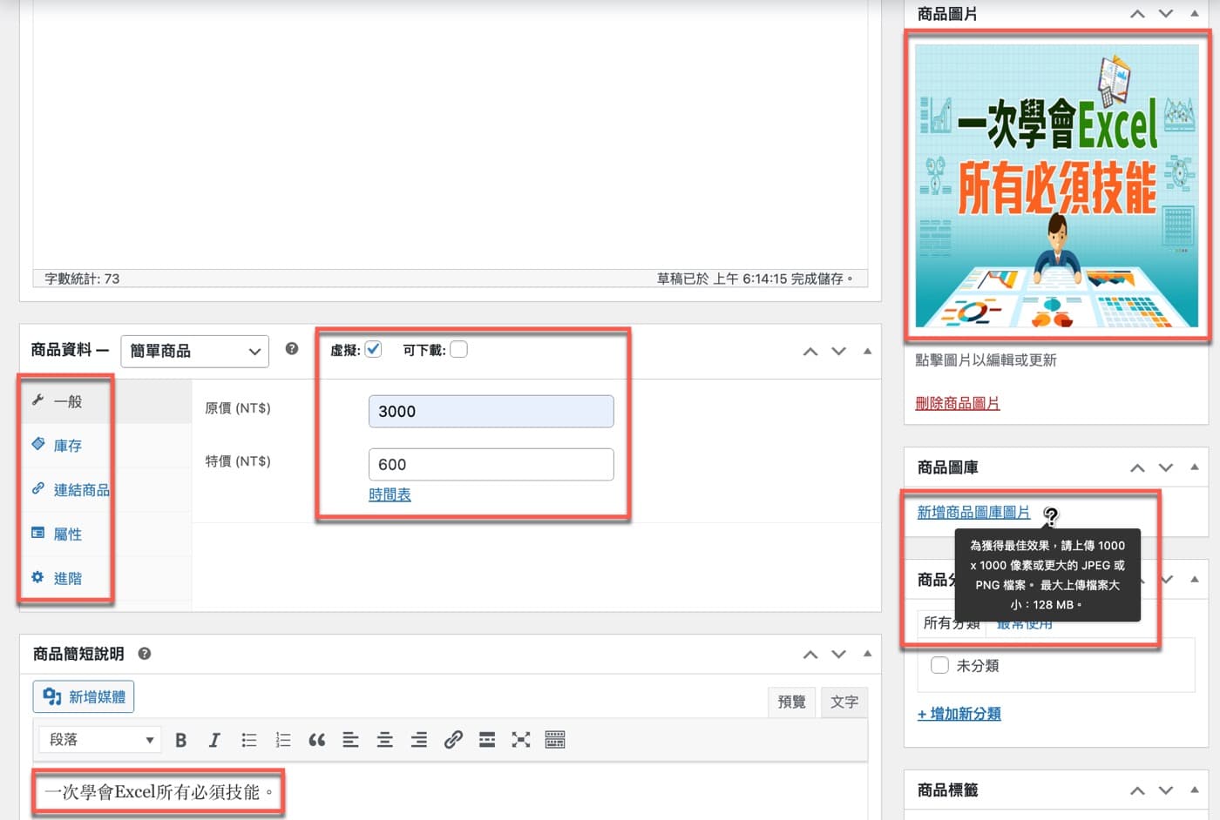Collapse the 商品分類 panel
The image size is (1220, 820).
point(1195,580)
